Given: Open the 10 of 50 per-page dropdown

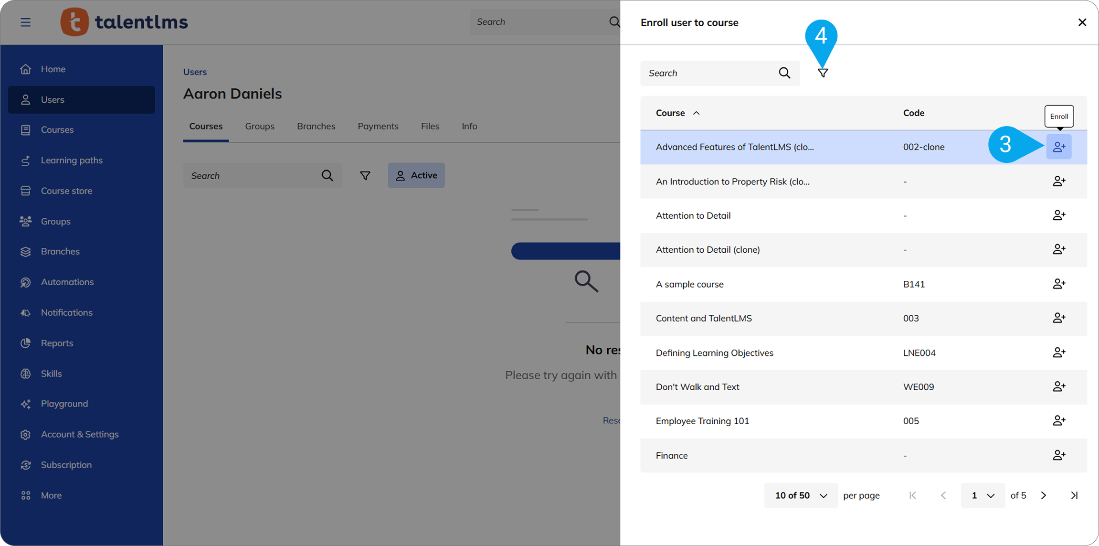Looking at the screenshot, I should coord(801,495).
